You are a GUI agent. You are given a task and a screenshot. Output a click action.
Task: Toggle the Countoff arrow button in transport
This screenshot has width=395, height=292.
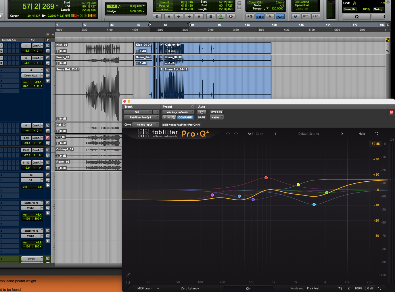coord(270,16)
